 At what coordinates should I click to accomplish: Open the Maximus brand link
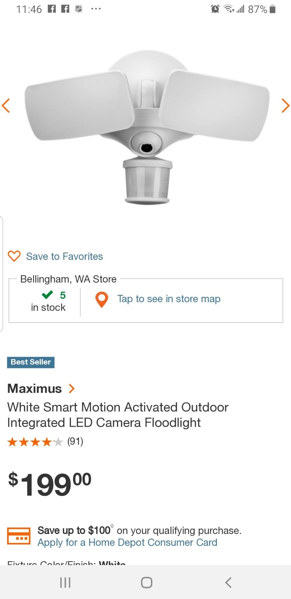click(35, 388)
